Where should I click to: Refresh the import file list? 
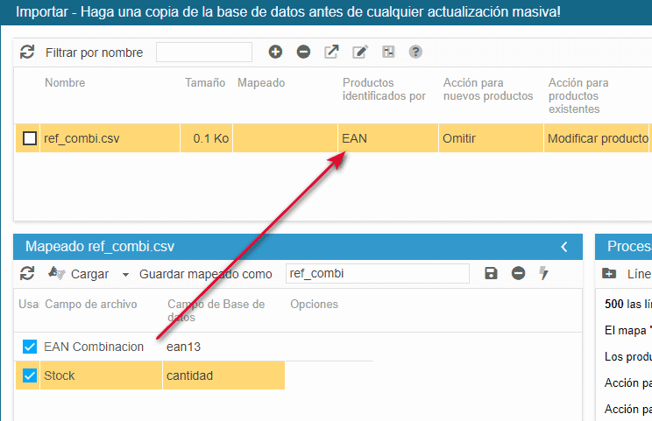pyautogui.click(x=27, y=53)
